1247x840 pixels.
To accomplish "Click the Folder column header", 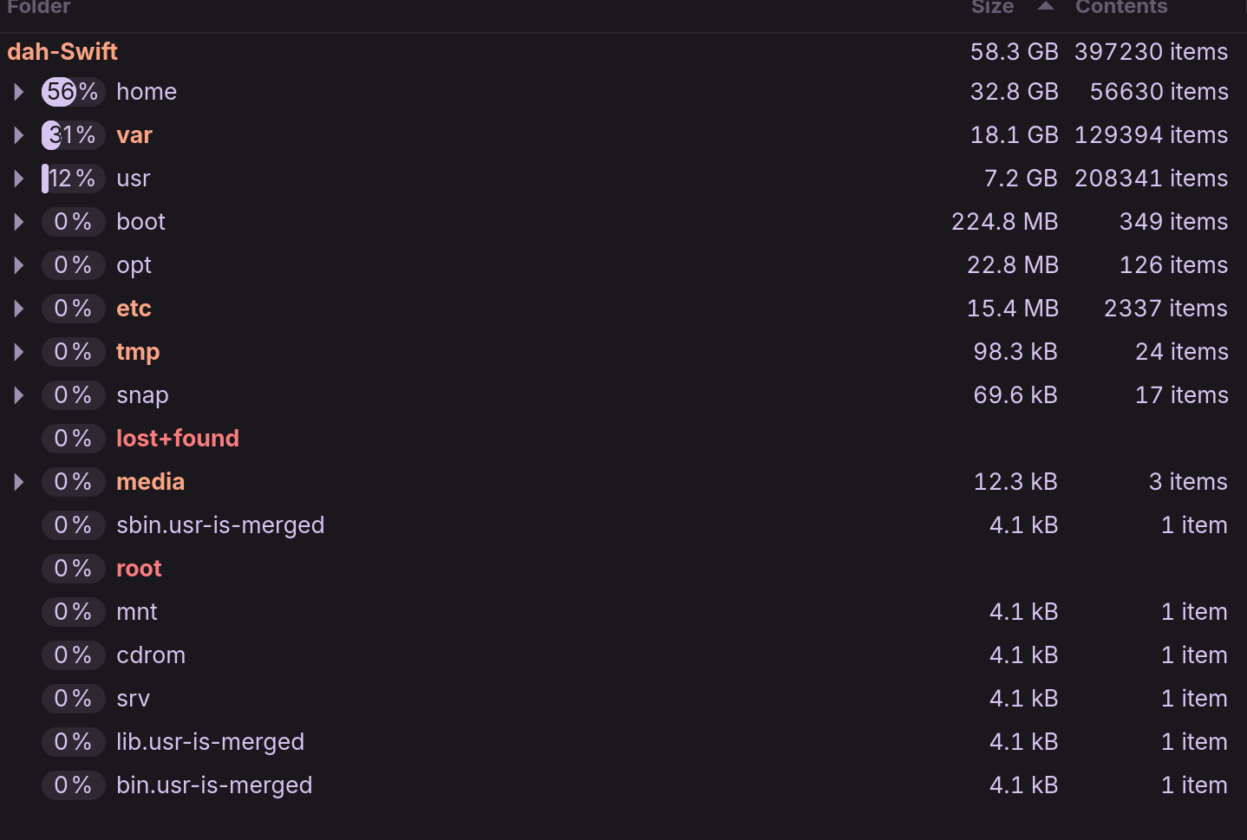I will pyautogui.click(x=39, y=8).
